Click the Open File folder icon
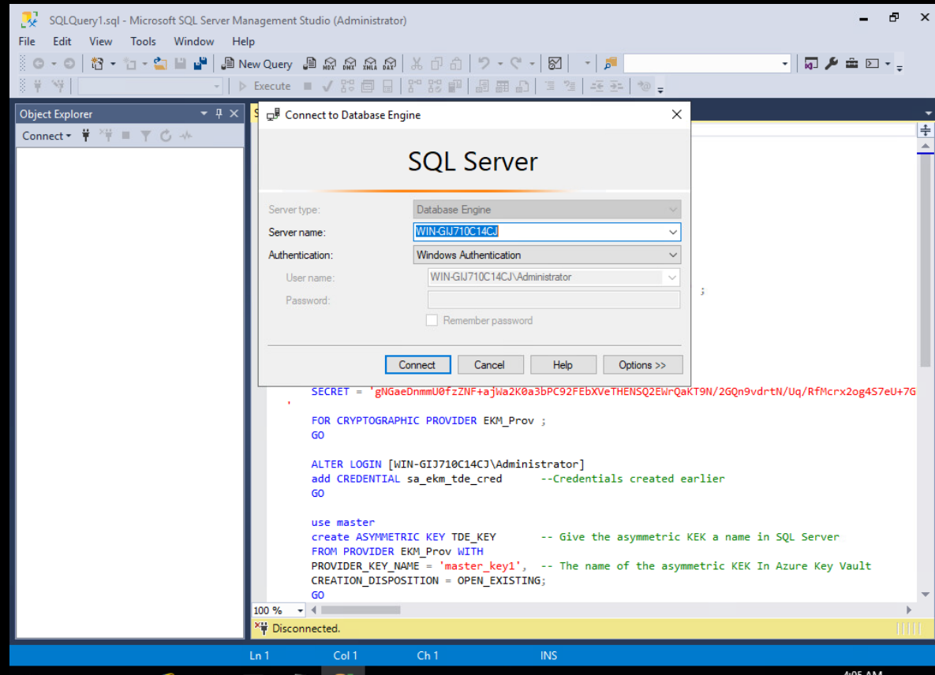Screen dimensions: 935x675 [x=160, y=64]
